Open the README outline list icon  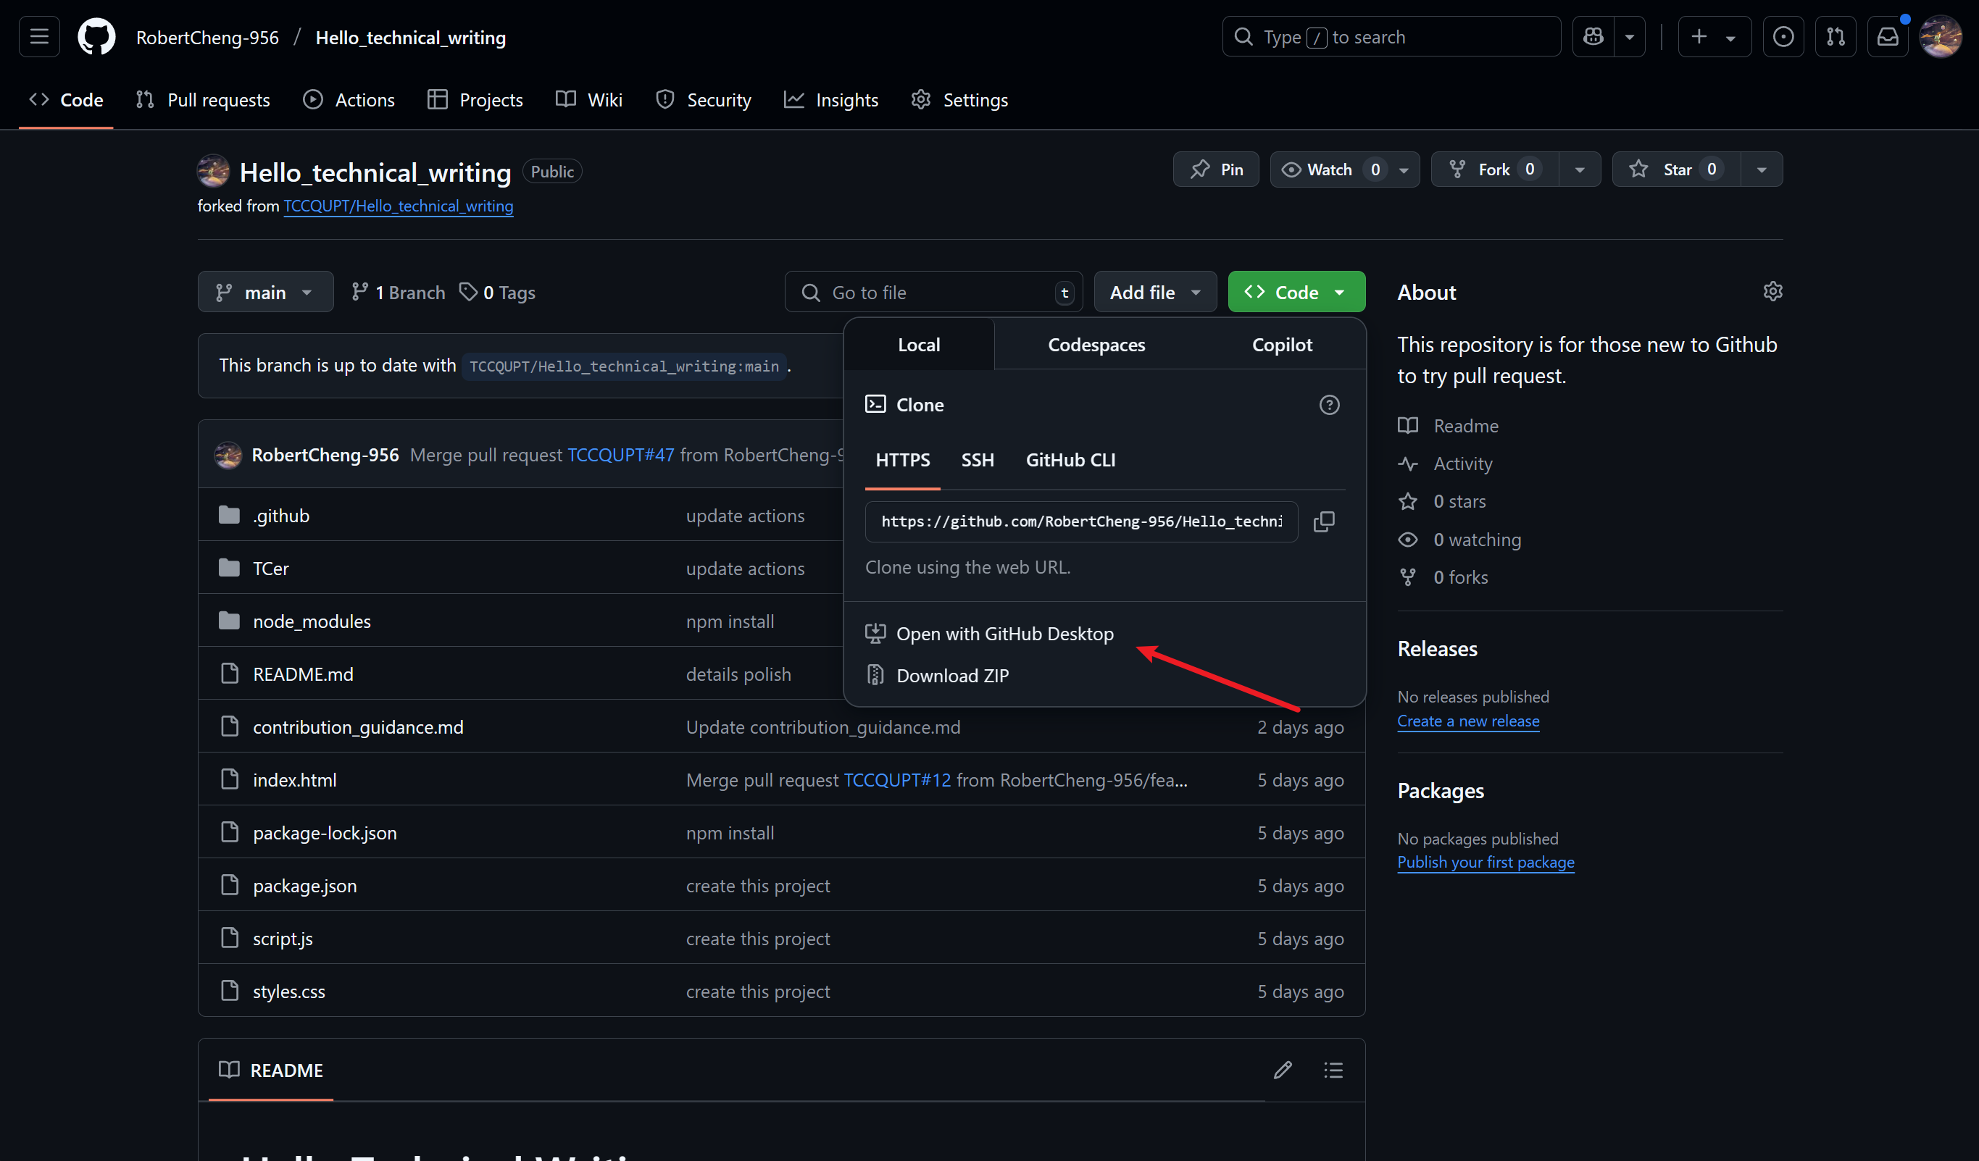point(1333,1070)
